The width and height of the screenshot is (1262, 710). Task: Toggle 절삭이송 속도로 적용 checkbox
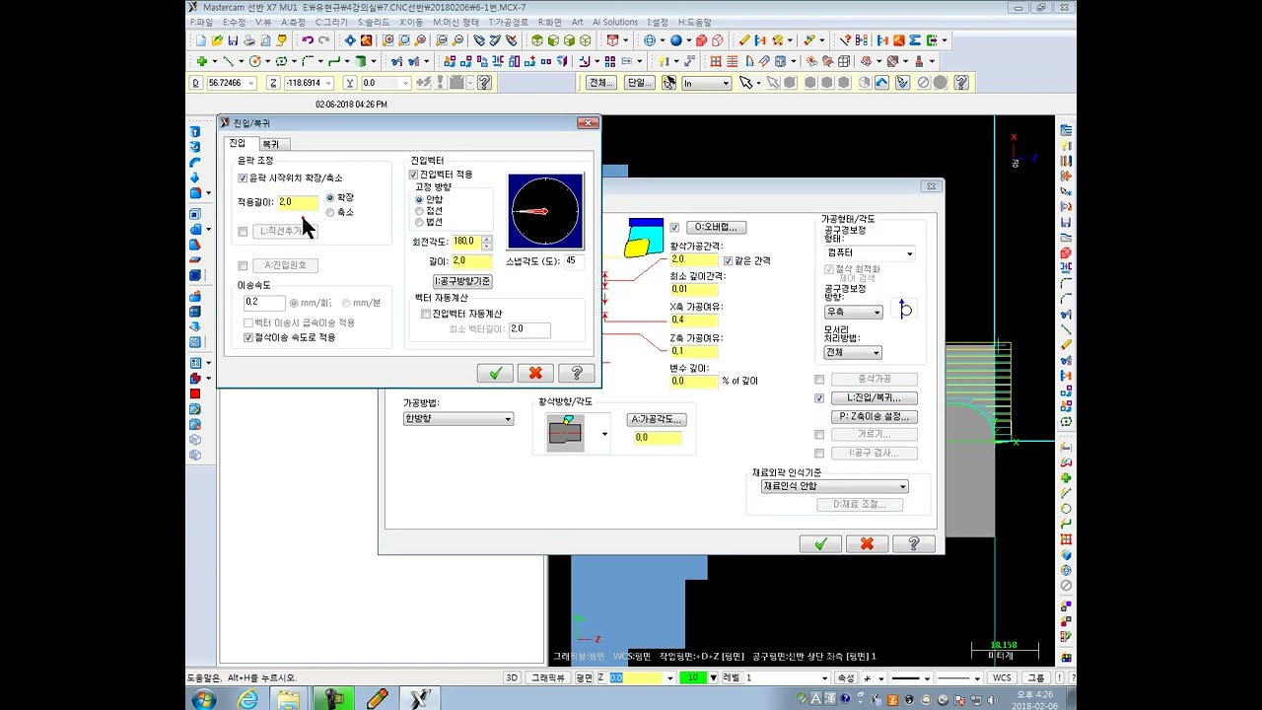(x=248, y=337)
